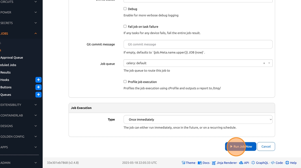This screenshot has height=168, width=301.
Task: Click the plus icon beside Queues
Action: pos(38,94)
